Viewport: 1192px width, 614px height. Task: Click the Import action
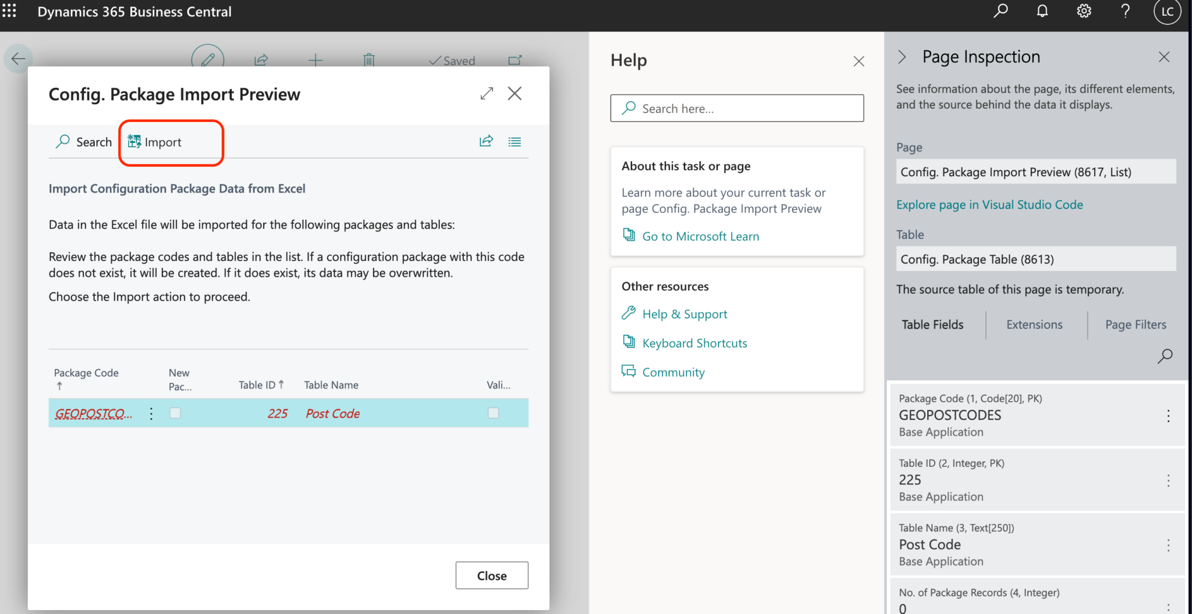155,142
